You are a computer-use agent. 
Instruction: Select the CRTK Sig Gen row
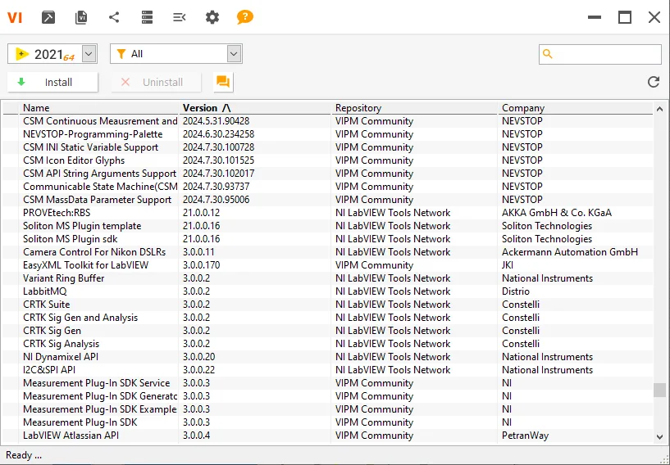pyautogui.click(x=328, y=331)
